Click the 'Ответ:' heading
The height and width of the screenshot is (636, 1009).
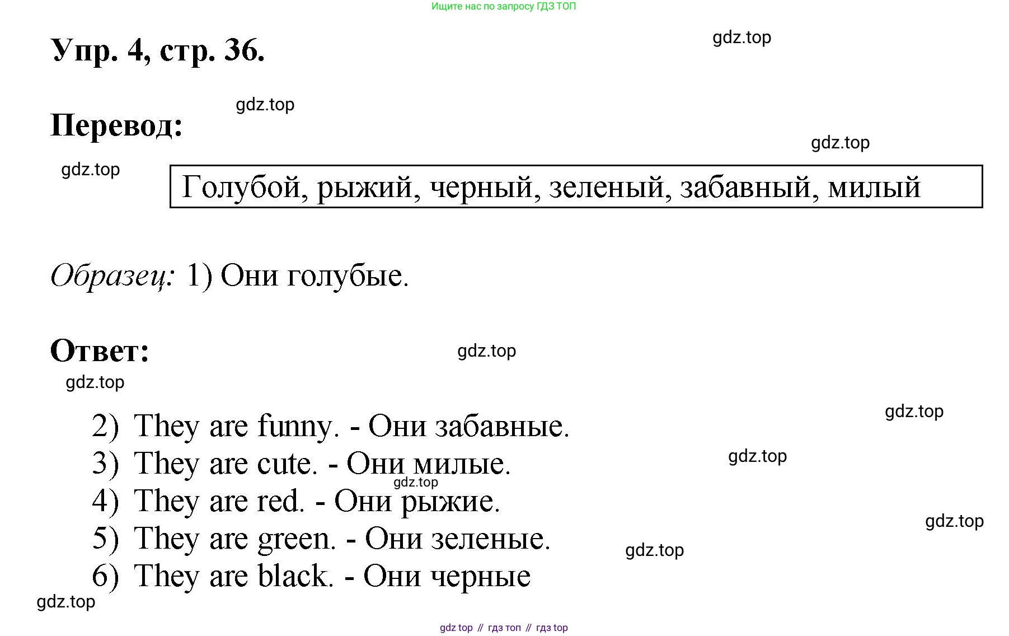[100, 351]
